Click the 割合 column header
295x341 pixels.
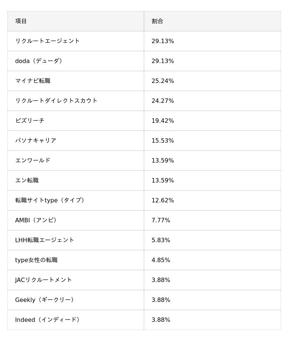point(157,21)
